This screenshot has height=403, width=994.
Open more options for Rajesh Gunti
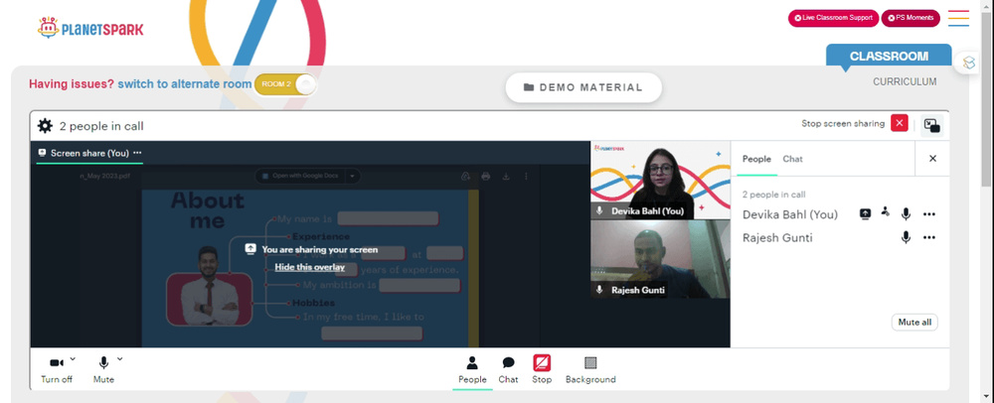[x=929, y=238]
